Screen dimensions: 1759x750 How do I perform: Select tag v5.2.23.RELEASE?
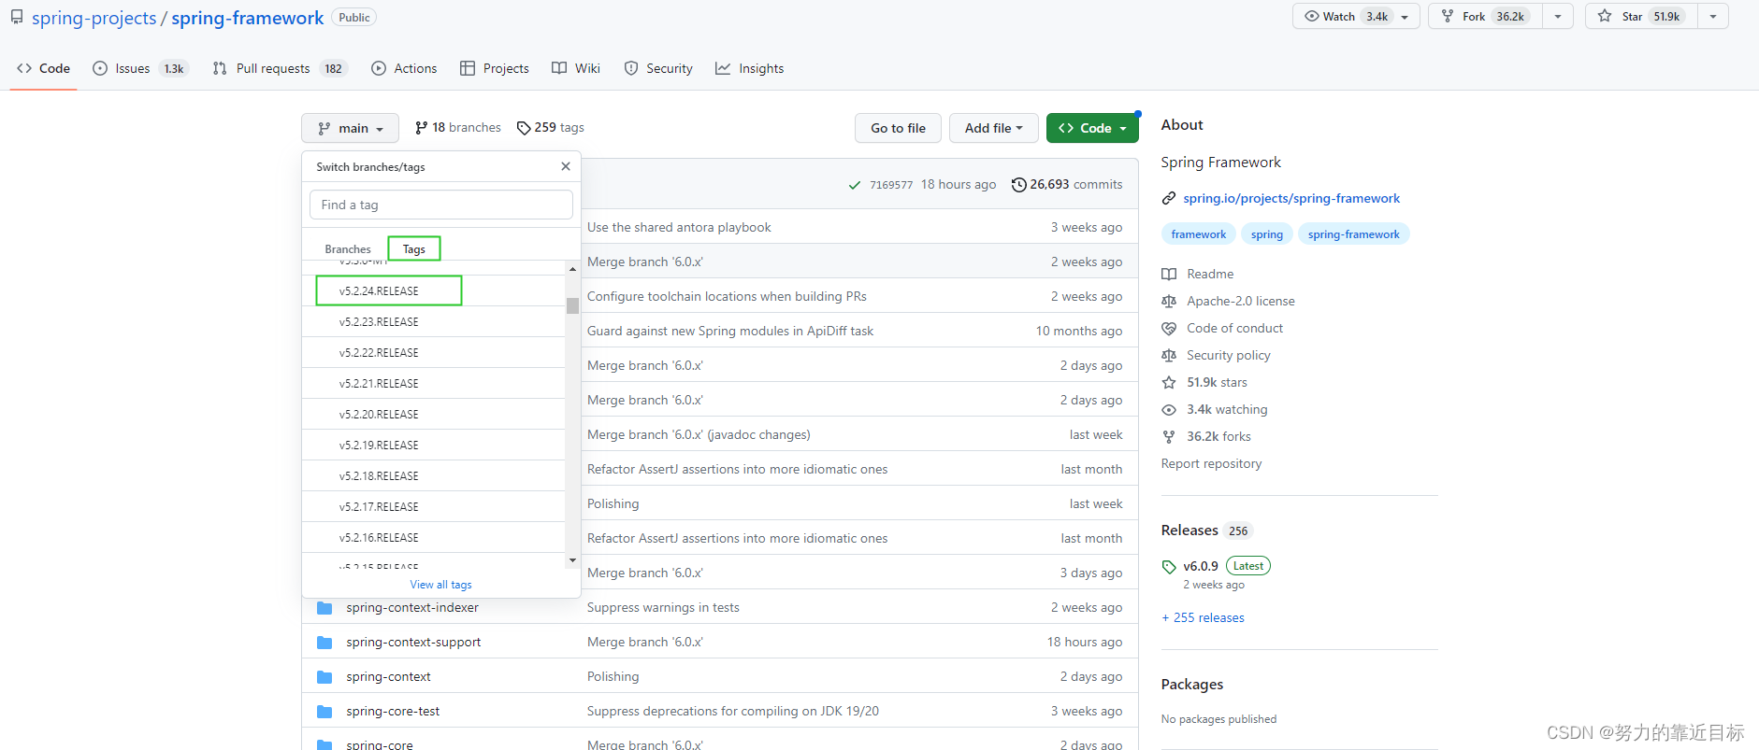[434, 321]
